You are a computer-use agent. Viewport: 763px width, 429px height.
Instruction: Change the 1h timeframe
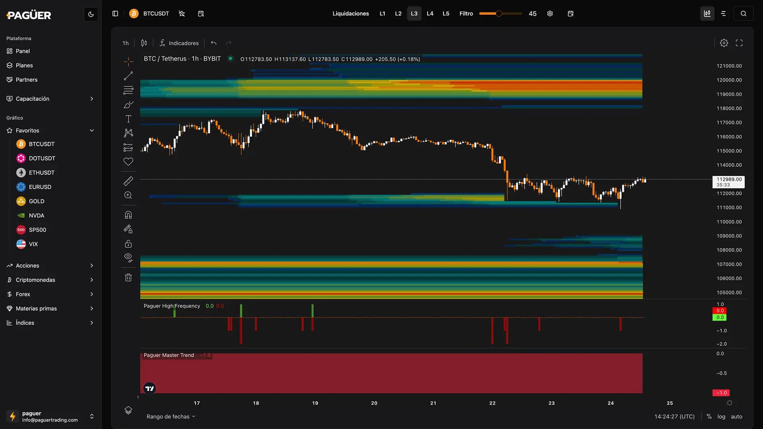(x=126, y=43)
